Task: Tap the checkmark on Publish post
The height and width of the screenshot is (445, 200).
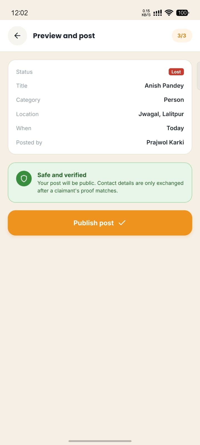Action: pos(122,223)
